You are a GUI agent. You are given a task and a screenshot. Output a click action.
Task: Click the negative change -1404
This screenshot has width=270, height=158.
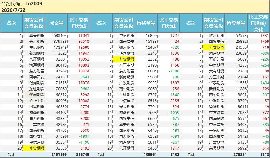click(x=264, y=83)
